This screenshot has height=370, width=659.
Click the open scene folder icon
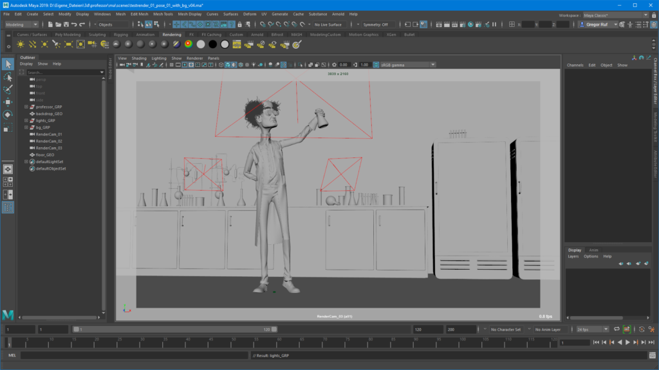[58, 25]
